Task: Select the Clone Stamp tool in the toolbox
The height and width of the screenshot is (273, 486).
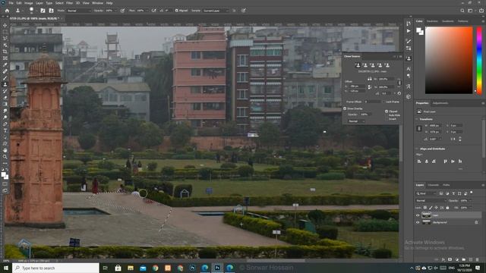Action: [5, 84]
